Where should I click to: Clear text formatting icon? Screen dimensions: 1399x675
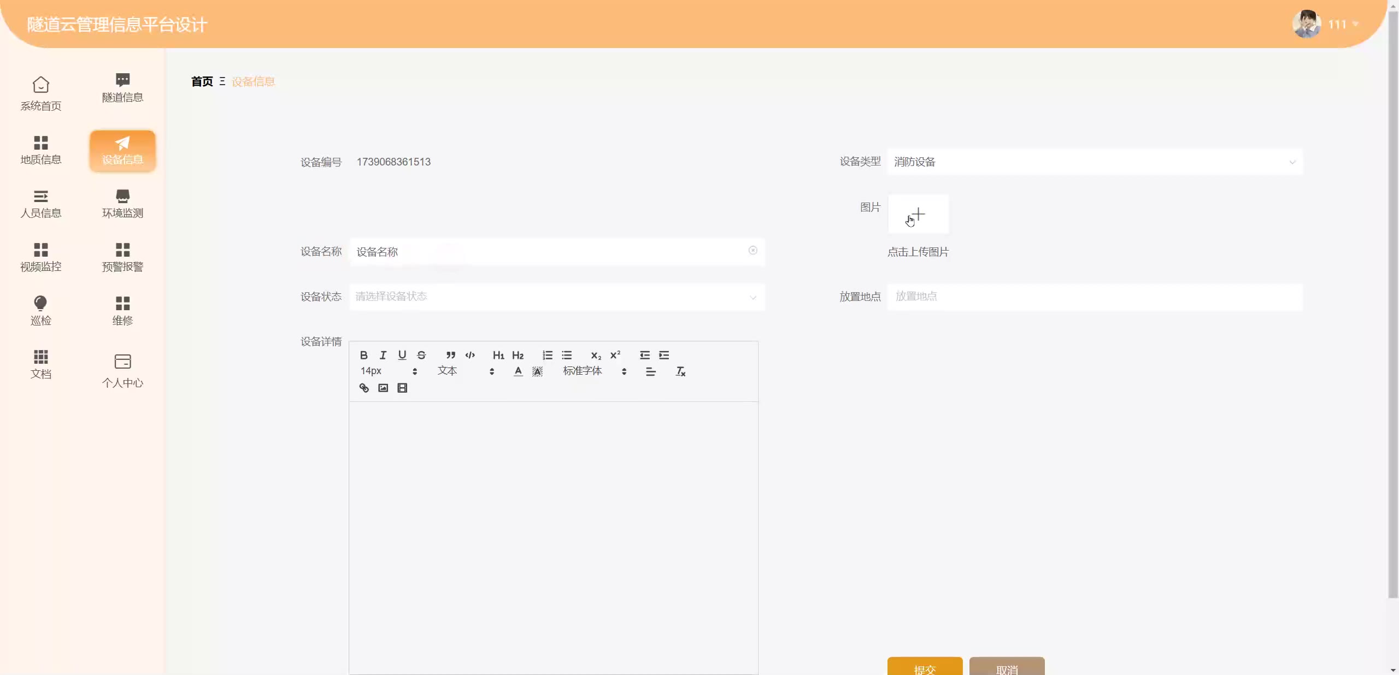click(x=680, y=371)
